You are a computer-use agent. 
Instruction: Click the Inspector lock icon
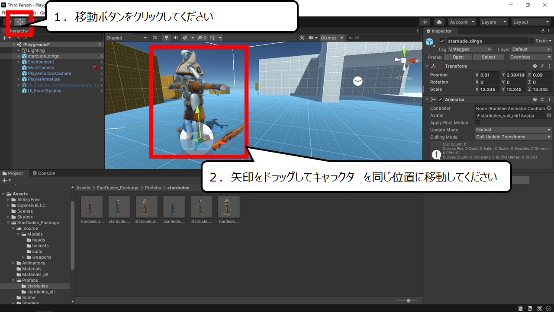543,31
